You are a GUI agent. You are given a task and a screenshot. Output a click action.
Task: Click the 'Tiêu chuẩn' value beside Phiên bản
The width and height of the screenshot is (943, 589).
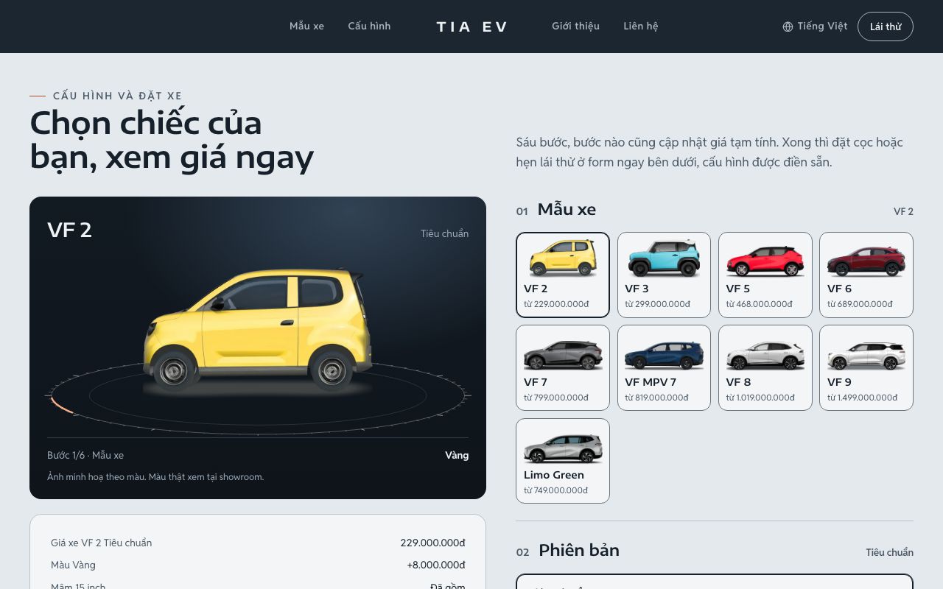coord(889,552)
